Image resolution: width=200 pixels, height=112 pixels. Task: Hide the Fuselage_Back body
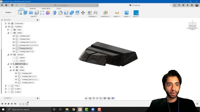click(14, 36)
